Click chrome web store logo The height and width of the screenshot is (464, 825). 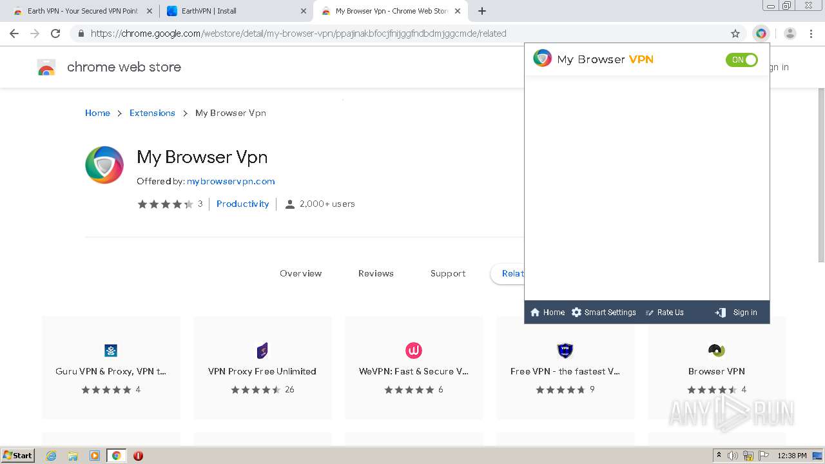46,67
